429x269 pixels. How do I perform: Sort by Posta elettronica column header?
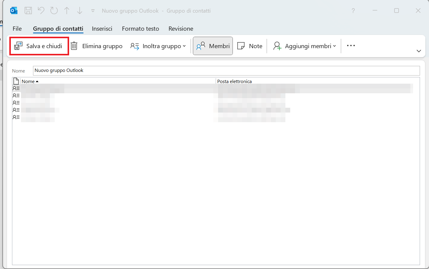click(x=318, y=81)
